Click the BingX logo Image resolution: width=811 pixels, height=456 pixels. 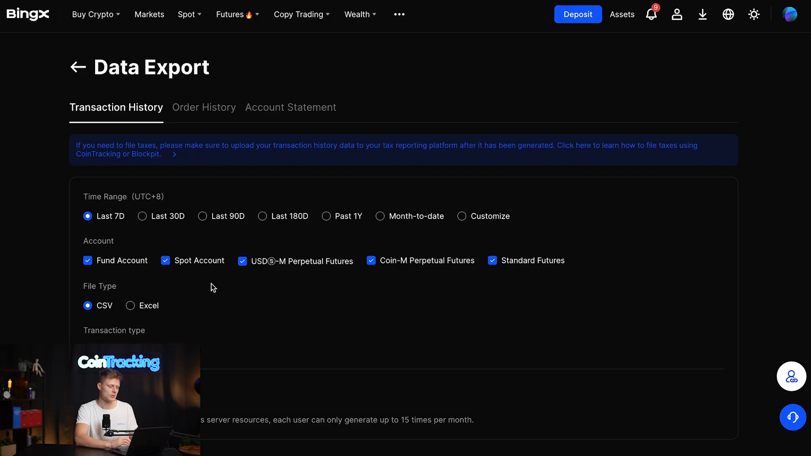click(28, 14)
